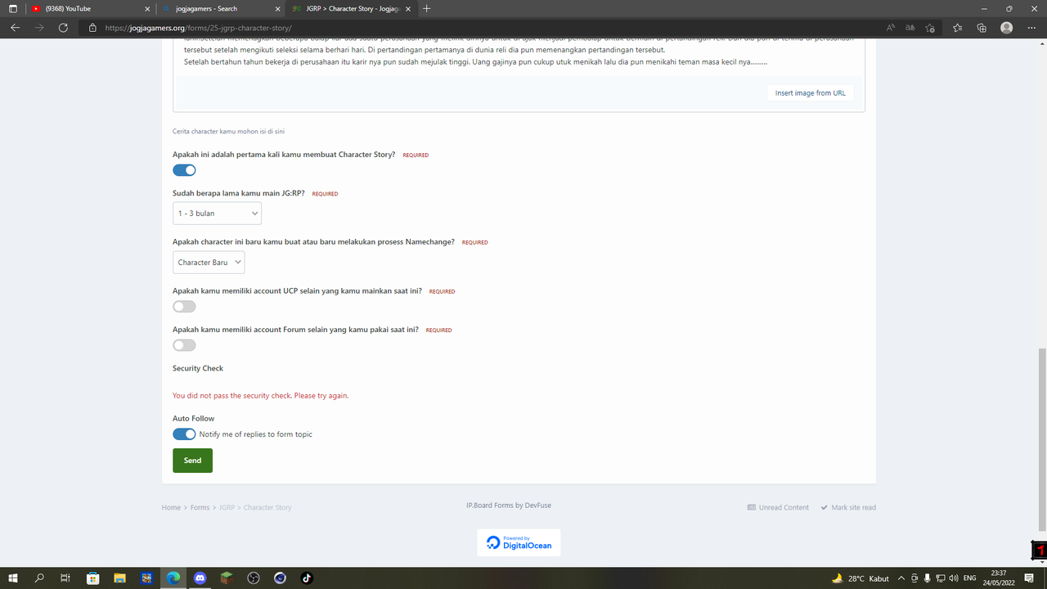Open Task View from the taskbar
This screenshot has height=589, width=1047.
tap(65, 578)
